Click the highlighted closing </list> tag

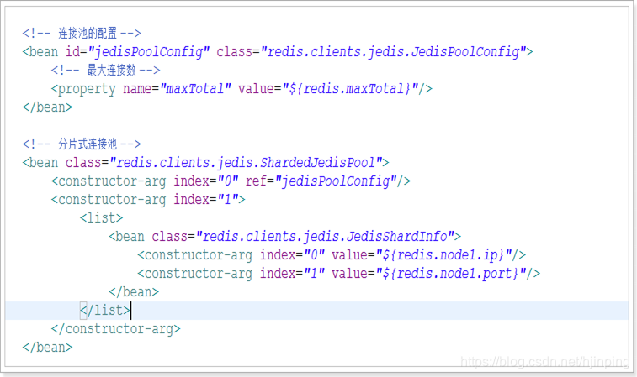click(x=105, y=311)
